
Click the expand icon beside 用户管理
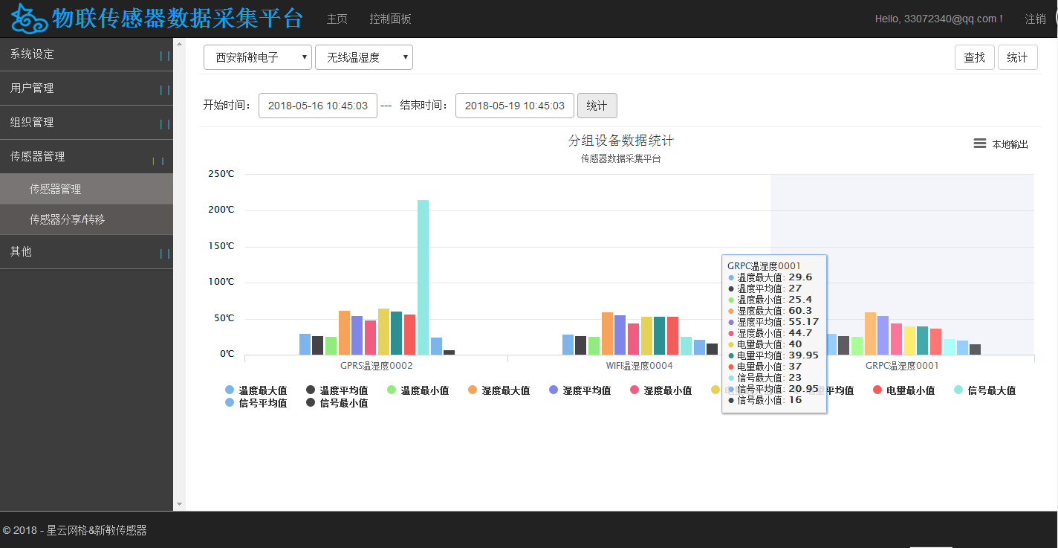point(164,90)
